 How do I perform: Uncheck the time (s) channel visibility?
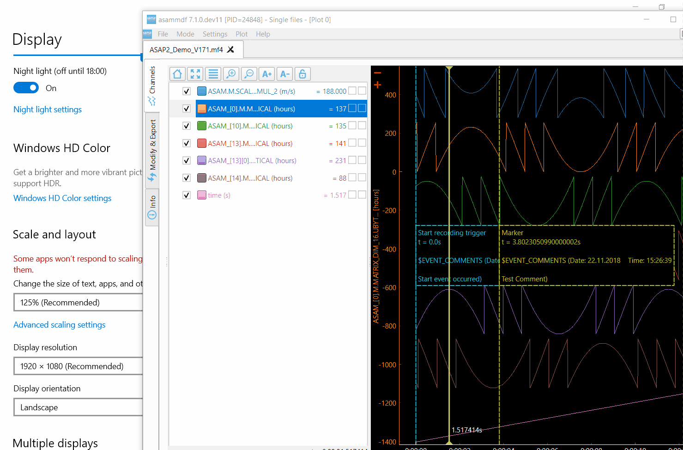coord(187,195)
